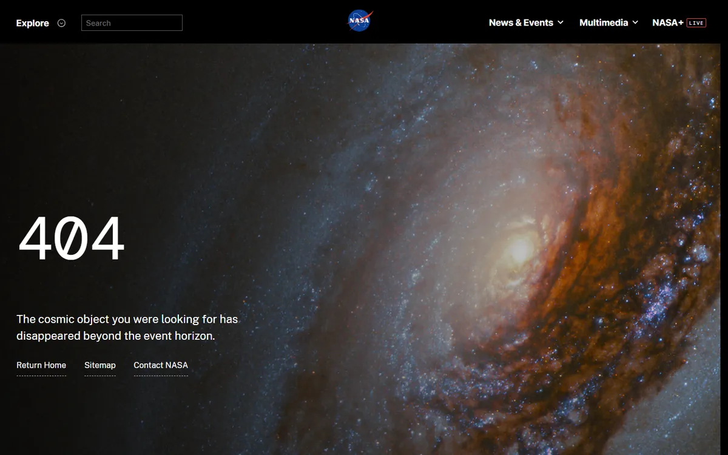Follow the Return Home link
The width and height of the screenshot is (728, 455).
41,365
